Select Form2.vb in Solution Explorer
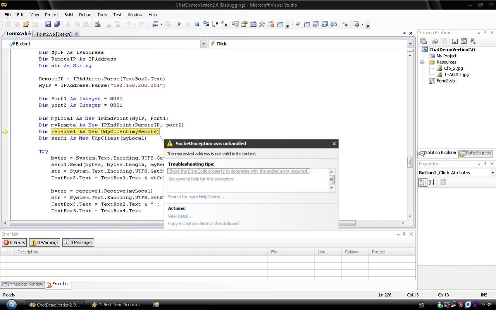496x310 pixels. (x=445, y=81)
